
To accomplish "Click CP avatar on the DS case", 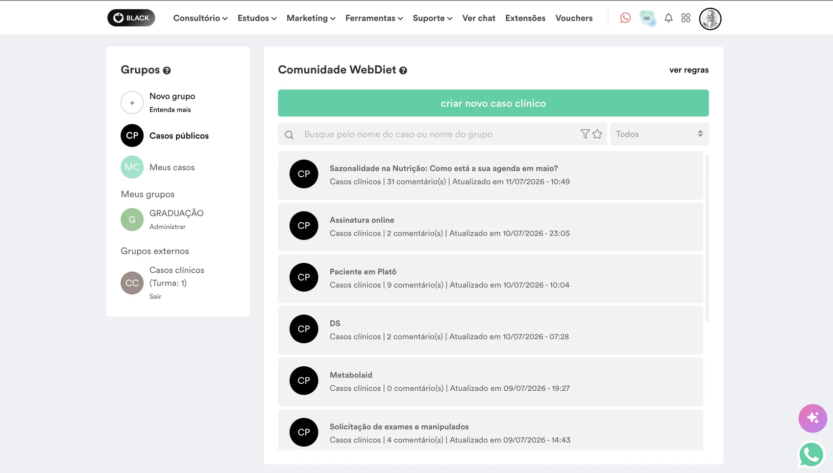I will [x=304, y=329].
